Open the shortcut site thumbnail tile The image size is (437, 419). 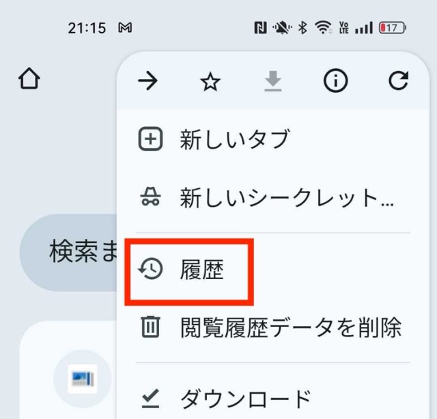click(x=83, y=379)
